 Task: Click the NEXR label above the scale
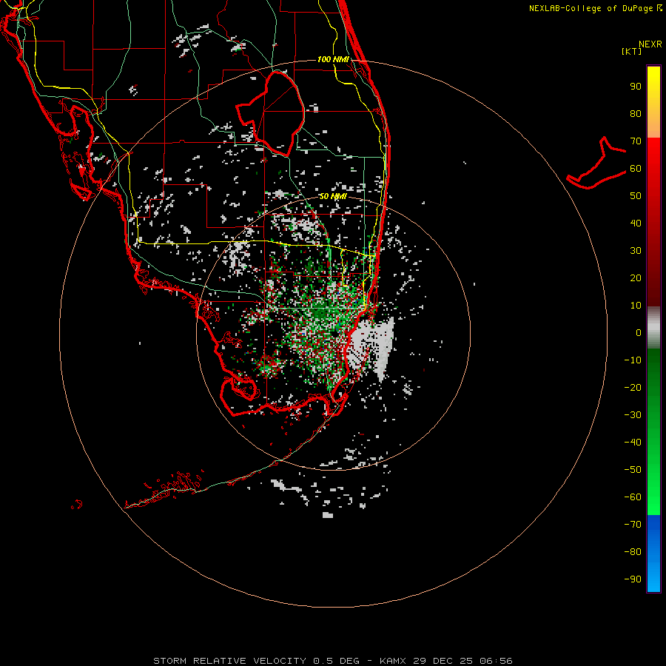(x=650, y=44)
